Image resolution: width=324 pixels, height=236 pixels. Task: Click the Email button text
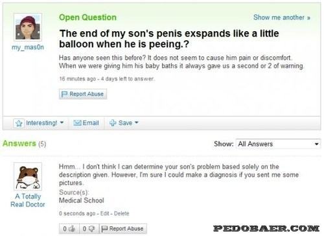click(x=91, y=123)
